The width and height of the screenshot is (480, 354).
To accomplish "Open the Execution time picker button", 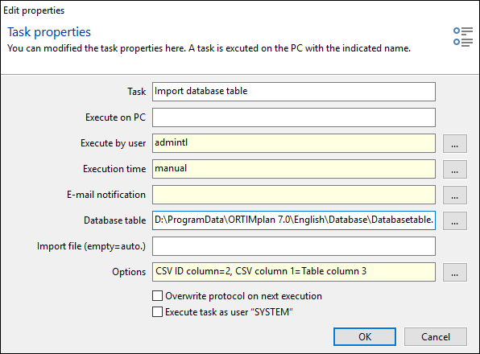I will [454, 169].
